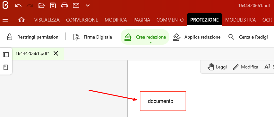Switch to the VISUALIZZA tab
The width and height of the screenshot is (274, 117).
[x=47, y=20]
